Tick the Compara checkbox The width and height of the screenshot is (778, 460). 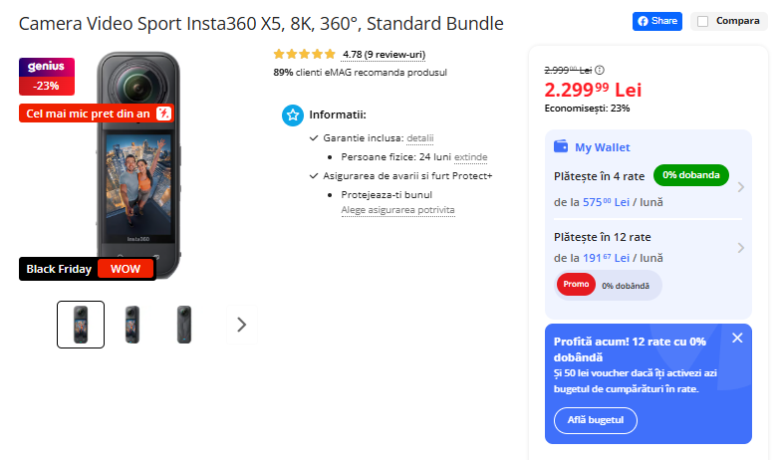(x=703, y=21)
